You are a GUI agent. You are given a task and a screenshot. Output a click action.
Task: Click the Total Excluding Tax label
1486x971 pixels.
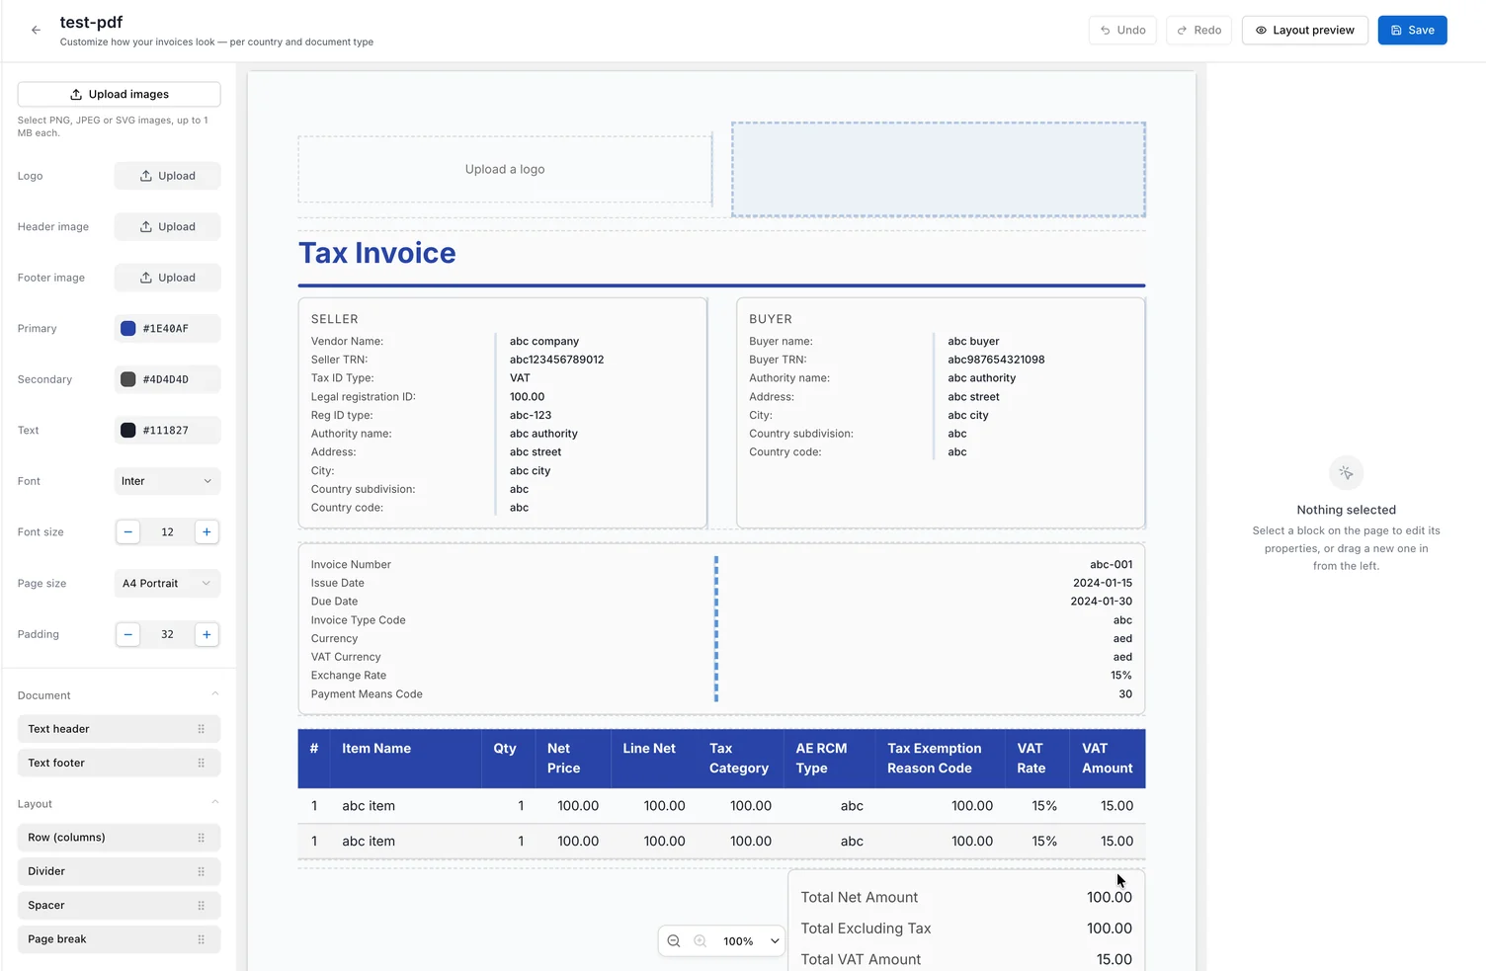tap(866, 929)
